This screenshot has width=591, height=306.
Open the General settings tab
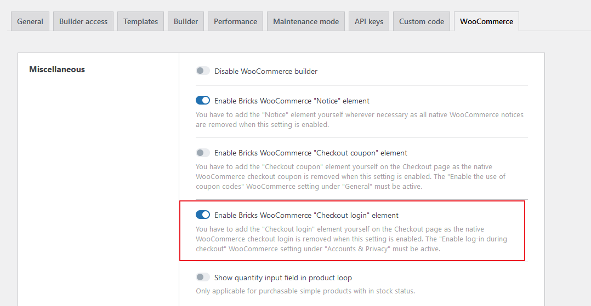(30, 21)
